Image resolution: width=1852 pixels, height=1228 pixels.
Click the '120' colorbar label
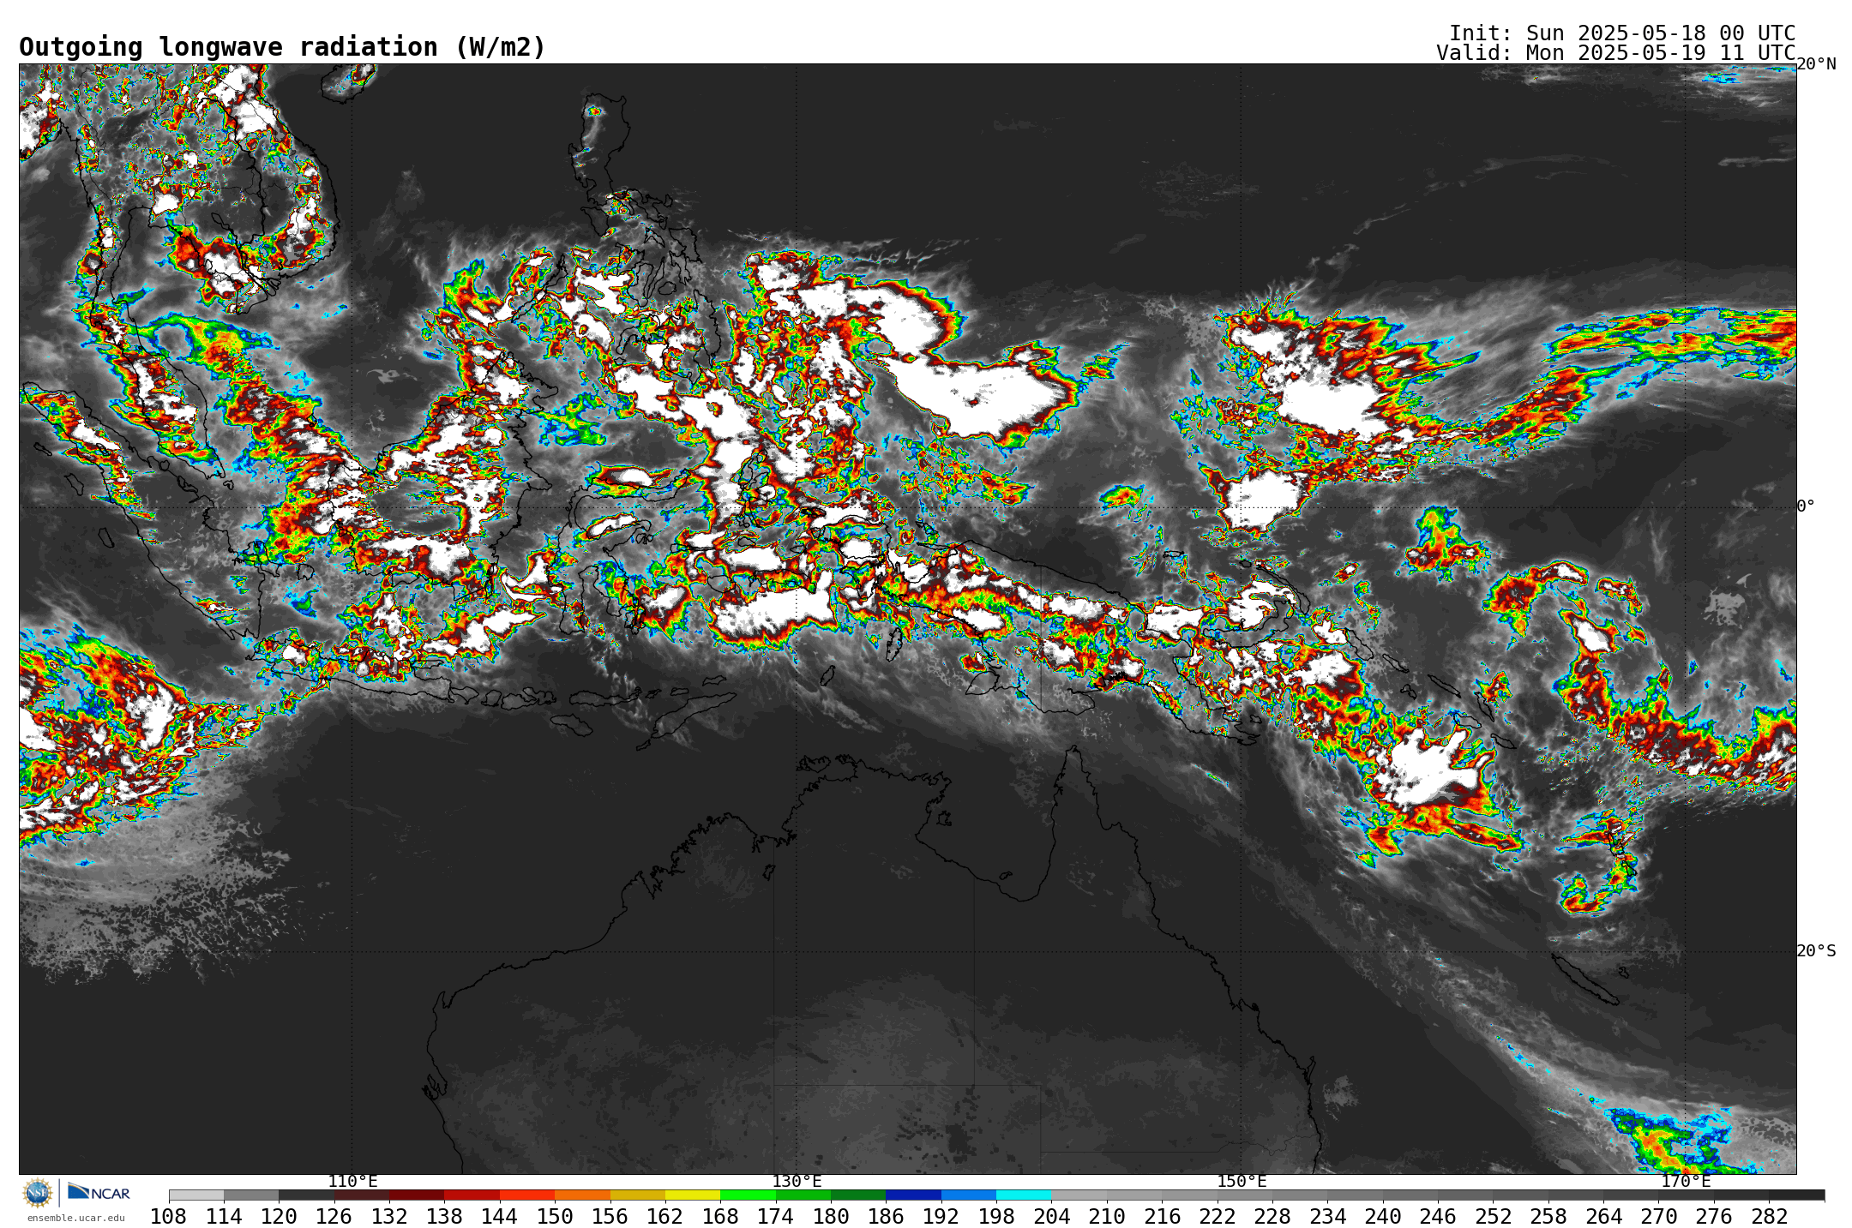[x=279, y=1216]
